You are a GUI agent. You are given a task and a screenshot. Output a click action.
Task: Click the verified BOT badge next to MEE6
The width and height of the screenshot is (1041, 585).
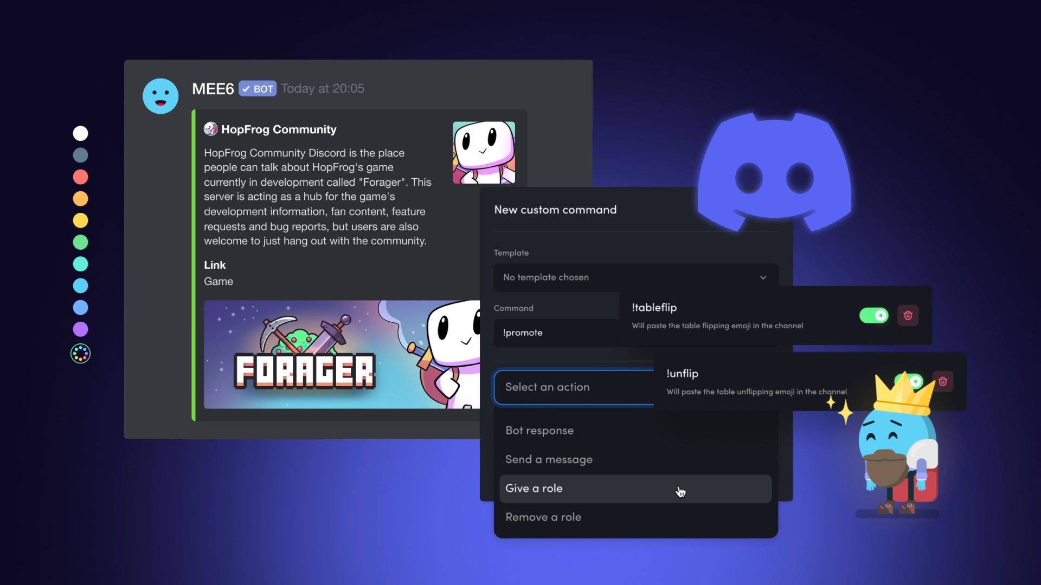[x=257, y=88]
